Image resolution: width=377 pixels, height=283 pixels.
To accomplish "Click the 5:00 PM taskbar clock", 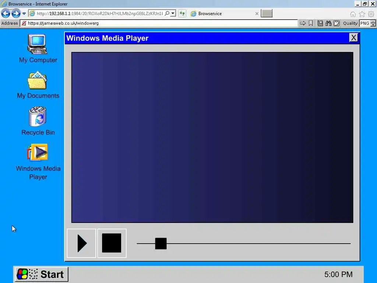I will coord(338,274).
